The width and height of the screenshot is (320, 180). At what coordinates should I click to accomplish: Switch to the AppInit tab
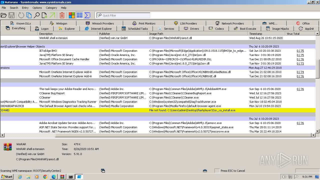(306, 28)
